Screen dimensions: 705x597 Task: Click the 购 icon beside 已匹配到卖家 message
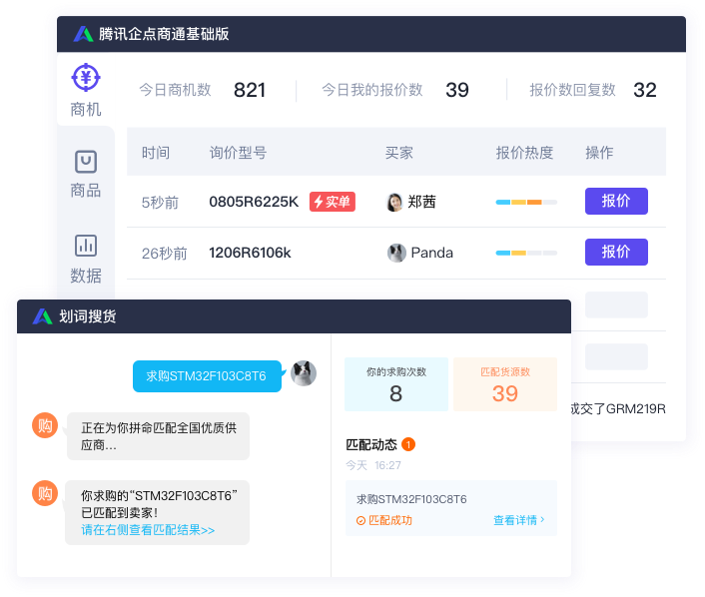point(45,493)
